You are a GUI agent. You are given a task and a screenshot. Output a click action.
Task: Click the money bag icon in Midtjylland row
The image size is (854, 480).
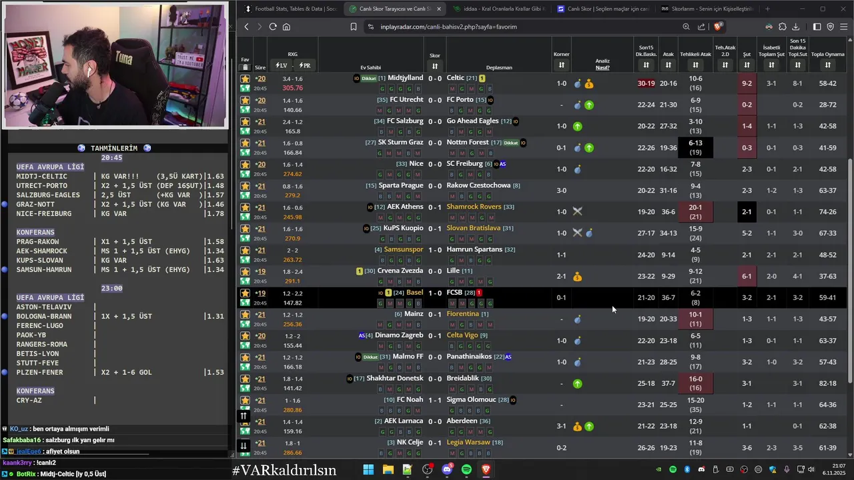pyautogui.click(x=589, y=84)
